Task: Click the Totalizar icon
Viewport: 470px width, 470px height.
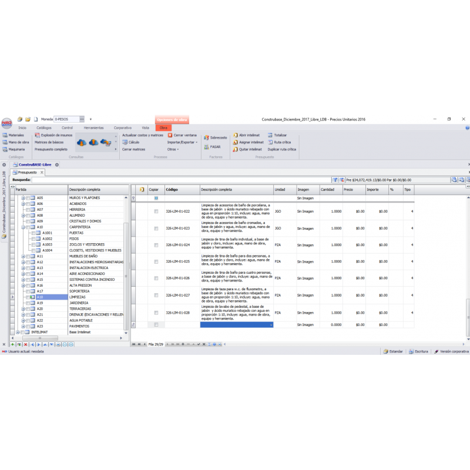Action: 270,135
